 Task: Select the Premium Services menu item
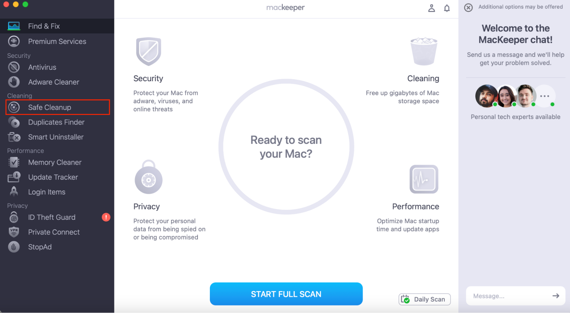click(x=57, y=41)
